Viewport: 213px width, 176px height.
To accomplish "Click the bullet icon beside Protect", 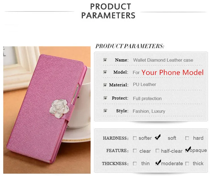I will click(105, 98).
